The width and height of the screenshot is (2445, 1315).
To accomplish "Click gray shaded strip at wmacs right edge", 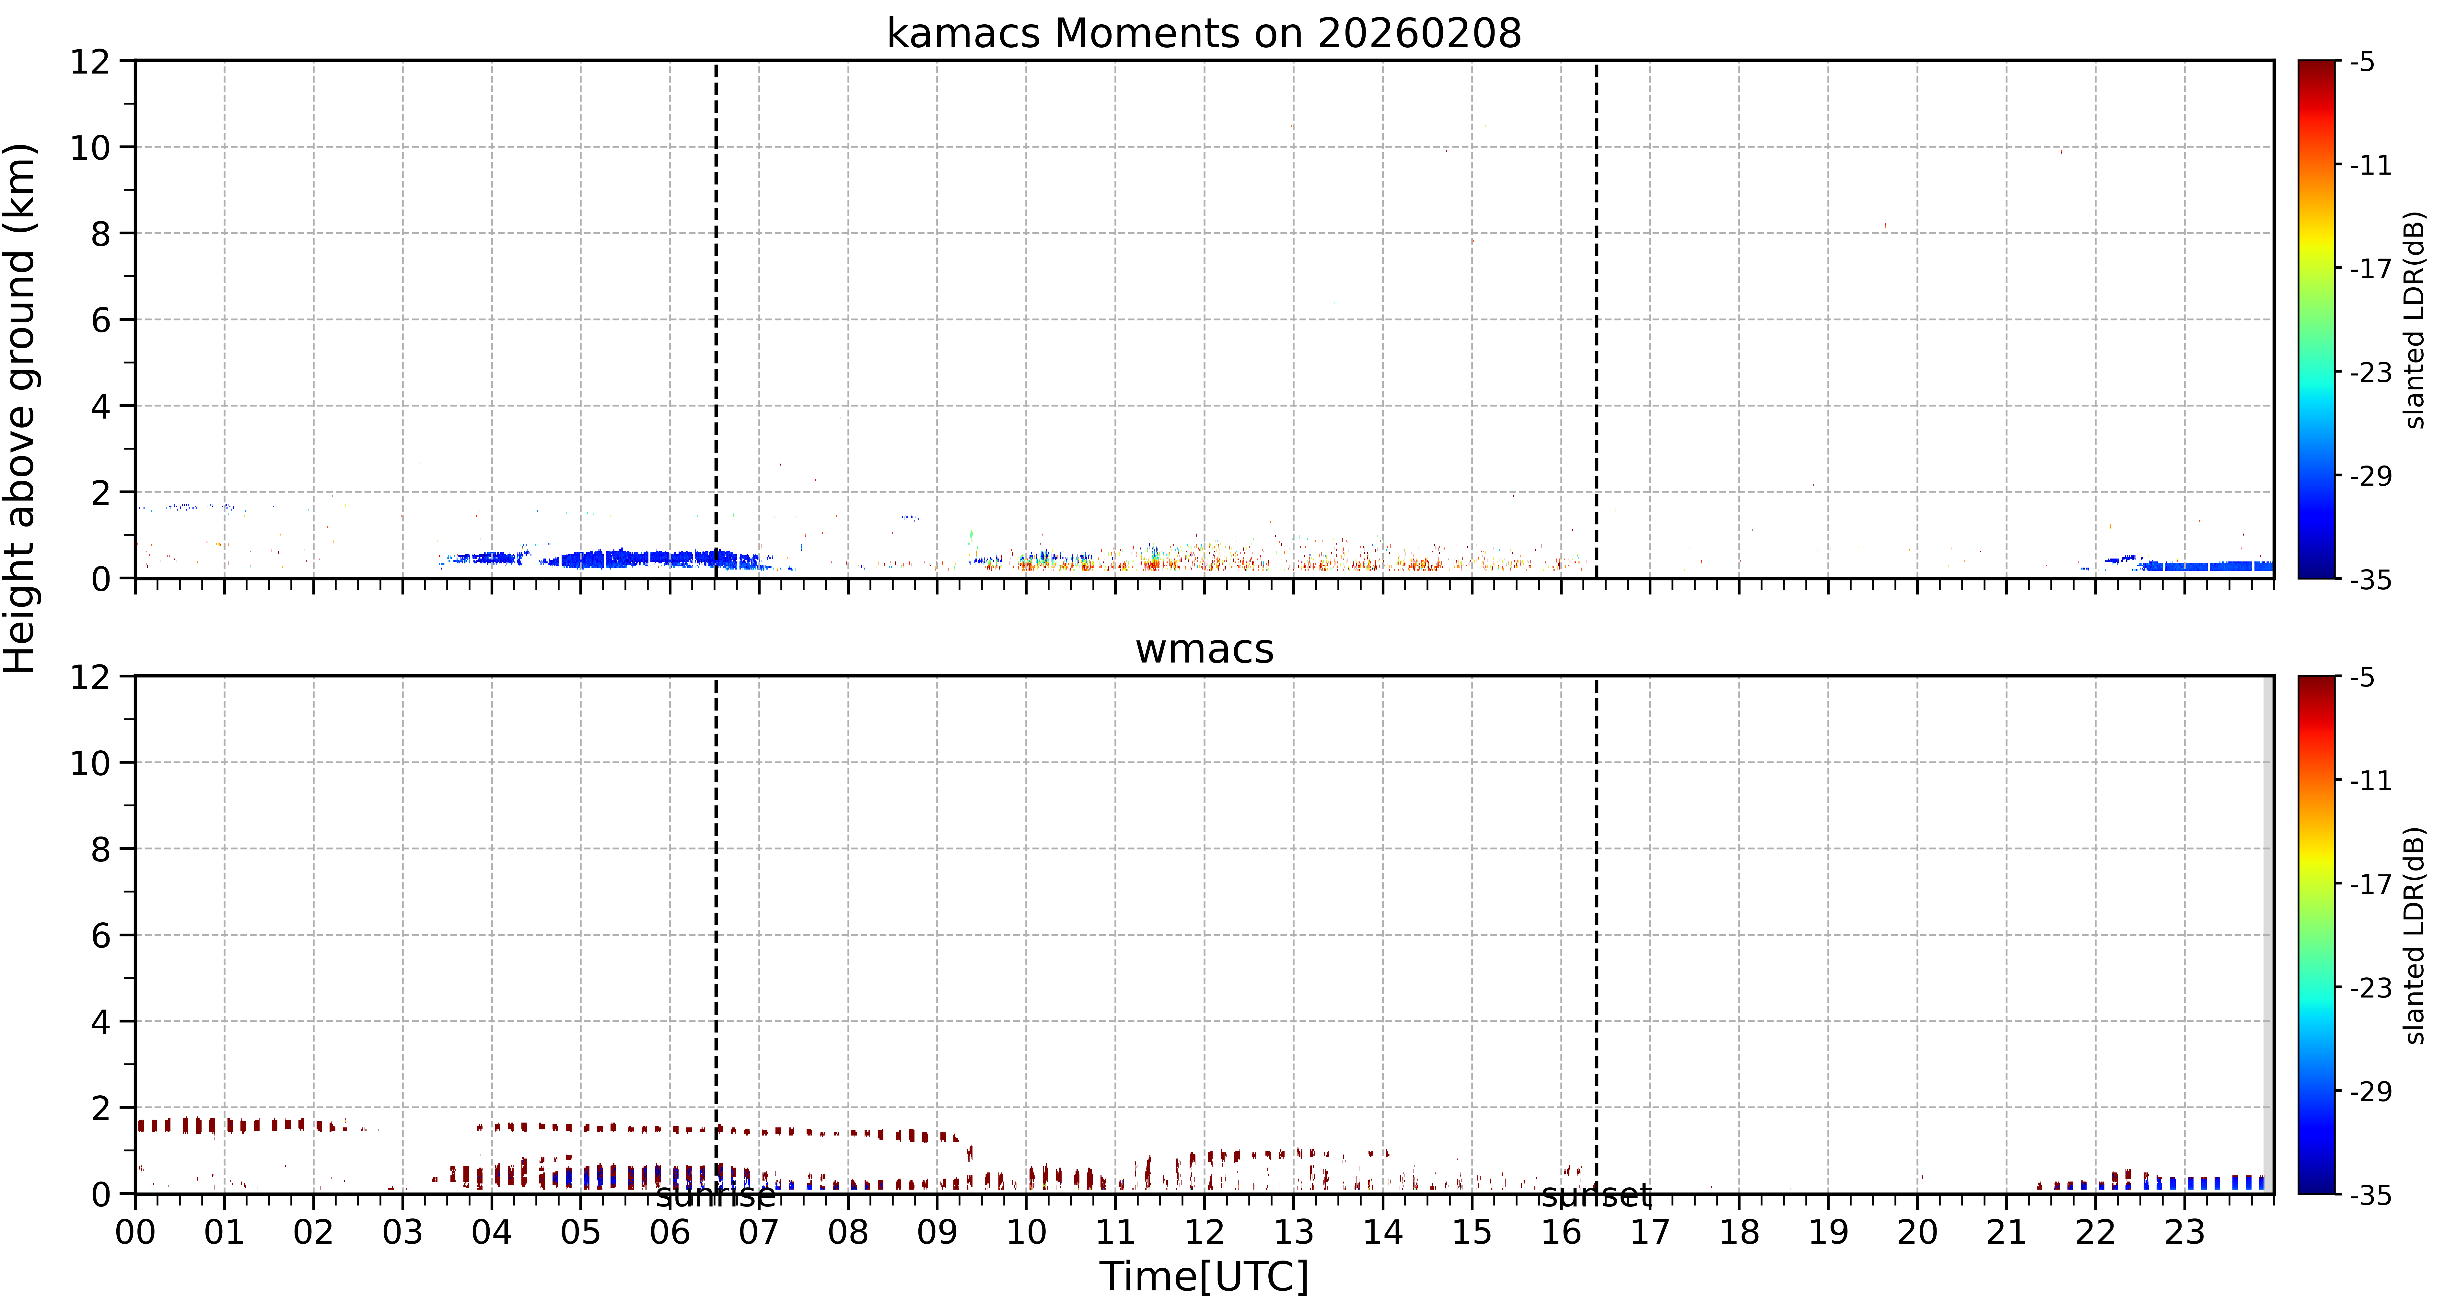I will coord(2268,935).
